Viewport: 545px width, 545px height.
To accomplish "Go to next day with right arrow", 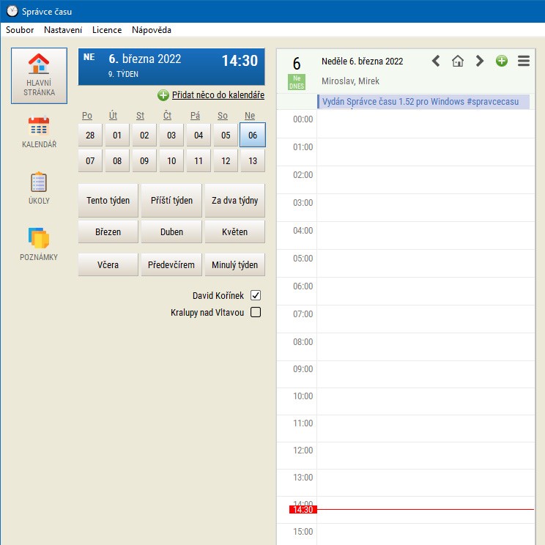I will click(x=480, y=61).
